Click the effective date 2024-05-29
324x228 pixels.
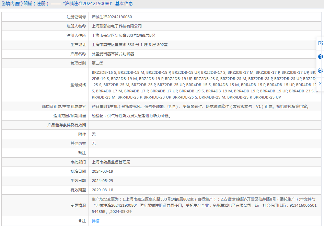pyautogui.click(x=102, y=181)
